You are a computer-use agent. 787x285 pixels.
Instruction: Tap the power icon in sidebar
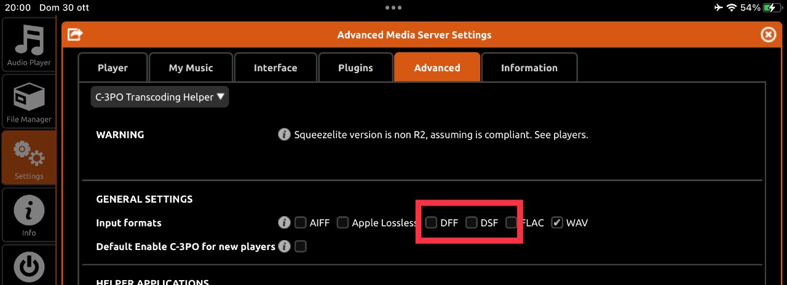pos(29,268)
